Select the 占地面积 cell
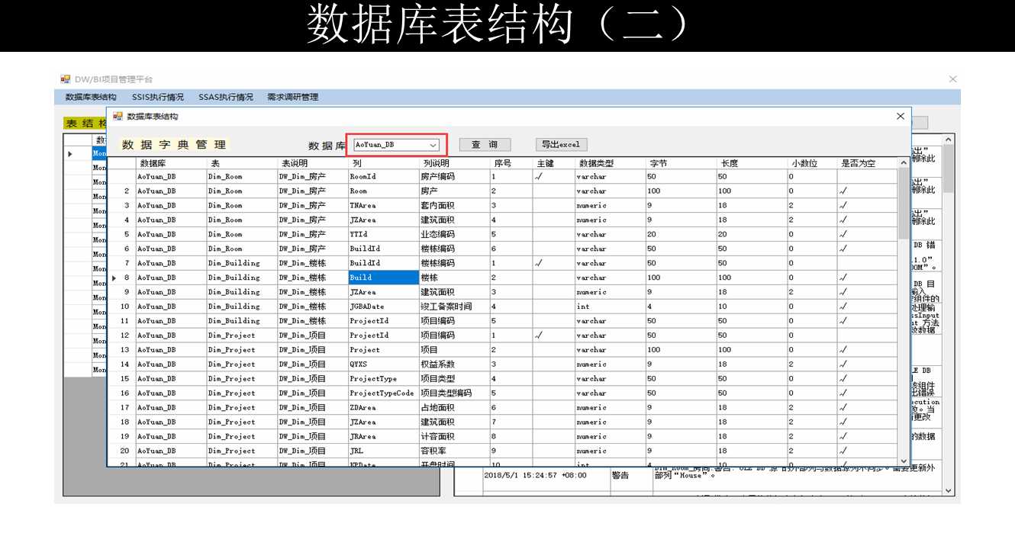 [454, 408]
